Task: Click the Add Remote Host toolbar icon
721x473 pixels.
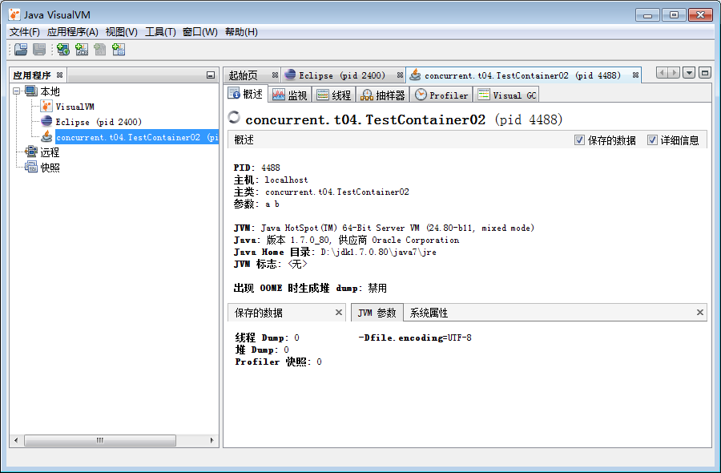Action: coord(63,50)
